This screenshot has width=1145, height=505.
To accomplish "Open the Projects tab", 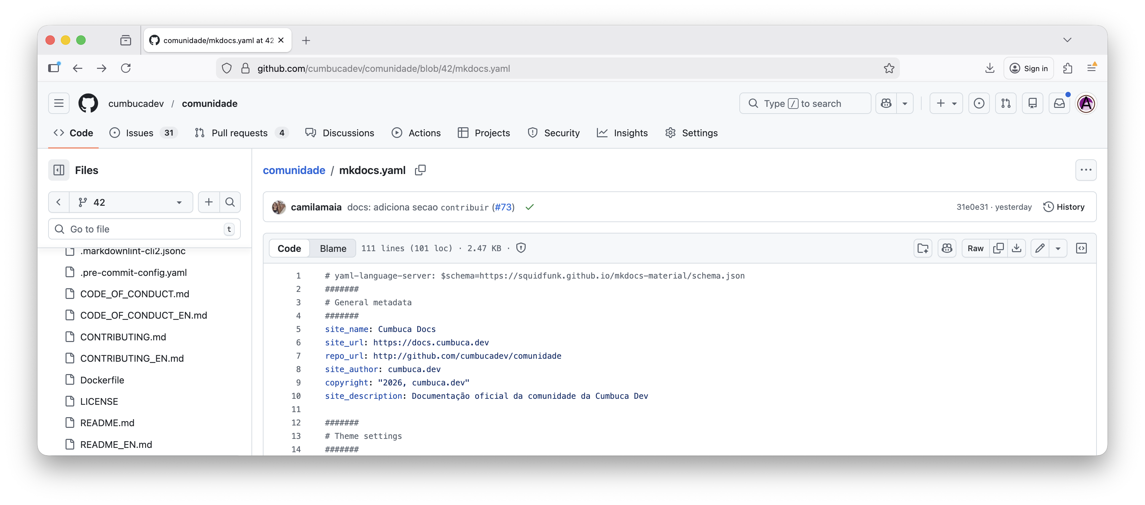I will [484, 133].
